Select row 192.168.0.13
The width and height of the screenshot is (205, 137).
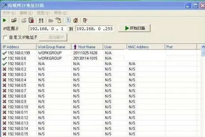pyautogui.click(x=101, y=123)
